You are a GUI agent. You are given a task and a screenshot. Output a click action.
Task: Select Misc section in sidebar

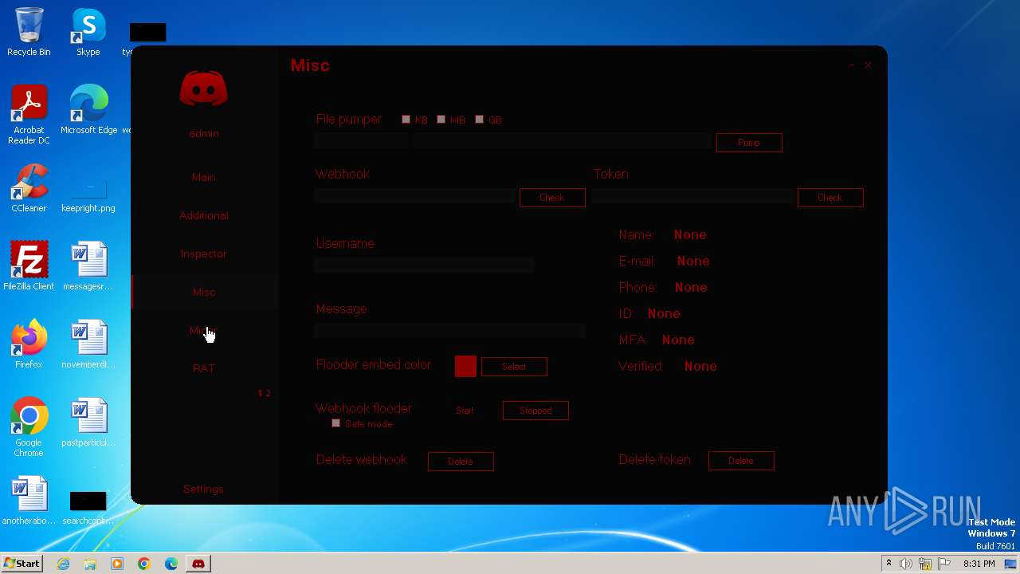click(203, 292)
